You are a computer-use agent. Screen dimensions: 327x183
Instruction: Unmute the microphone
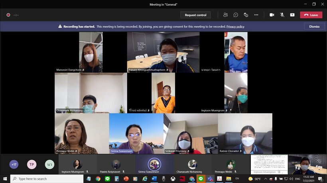(282, 15)
